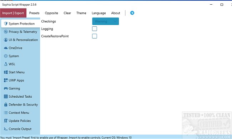Maximize the Sophia Script Wrapper window
232x139 pixels.
point(222,5)
